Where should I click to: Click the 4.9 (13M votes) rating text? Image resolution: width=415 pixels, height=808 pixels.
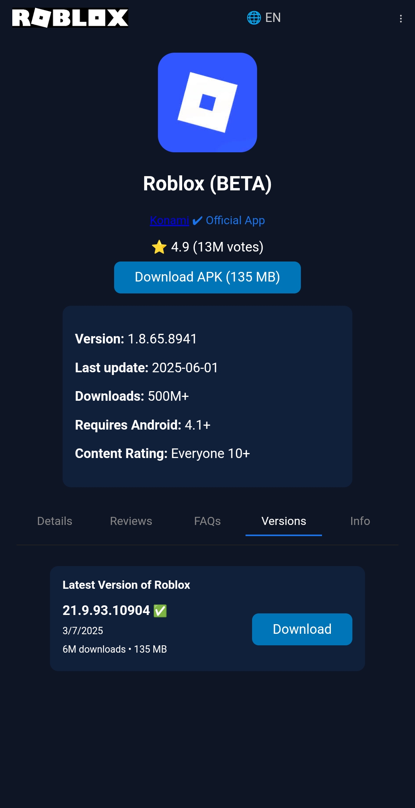click(x=217, y=247)
